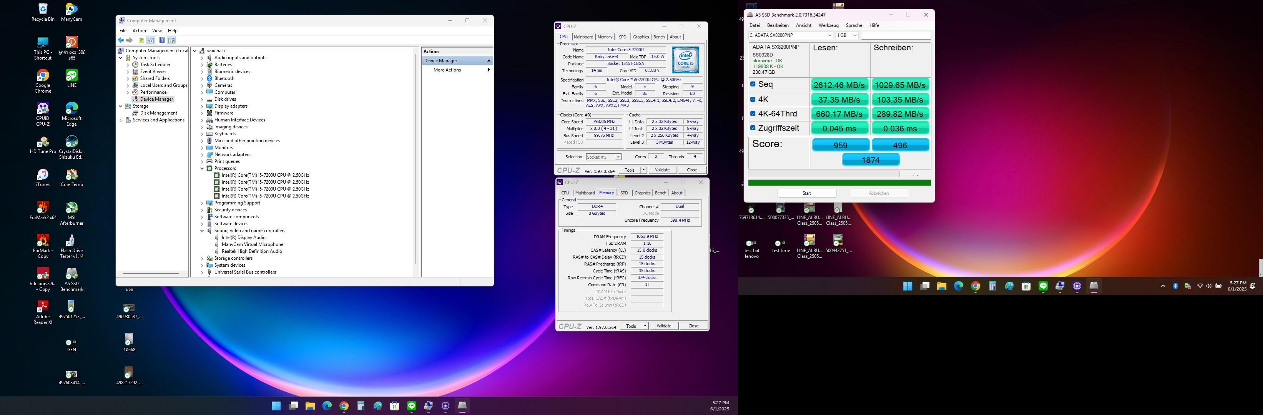Open the Datei menu in AS SSD Benchmark
Image resolution: width=1263 pixels, height=415 pixels.
point(754,25)
